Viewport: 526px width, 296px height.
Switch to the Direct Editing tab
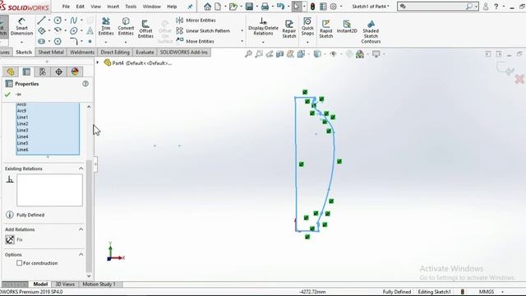click(115, 52)
